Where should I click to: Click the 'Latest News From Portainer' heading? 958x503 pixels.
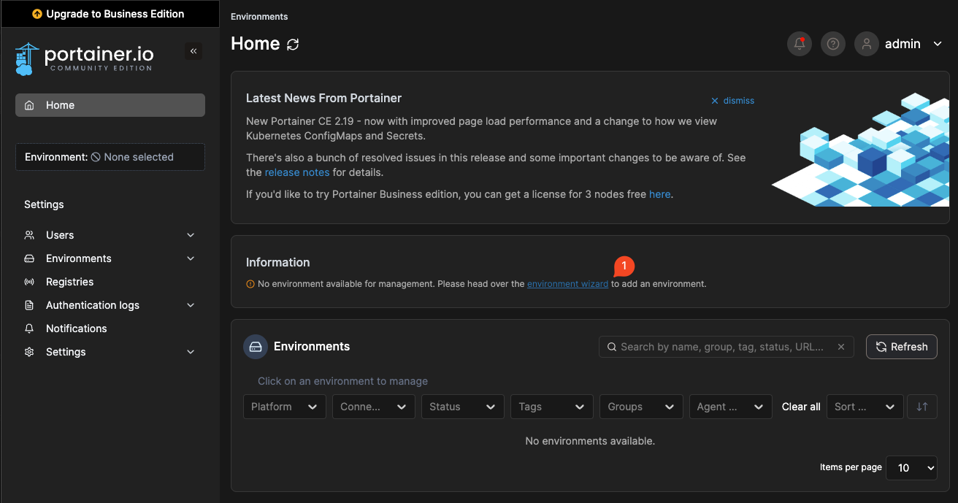point(323,98)
